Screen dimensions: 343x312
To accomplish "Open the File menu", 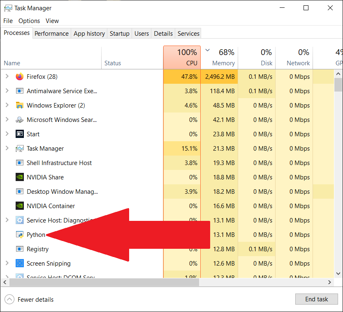I will [x=8, y=21].
